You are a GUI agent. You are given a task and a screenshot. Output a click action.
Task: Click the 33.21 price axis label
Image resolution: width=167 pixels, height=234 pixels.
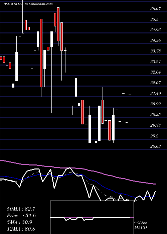tap(156, 62)
